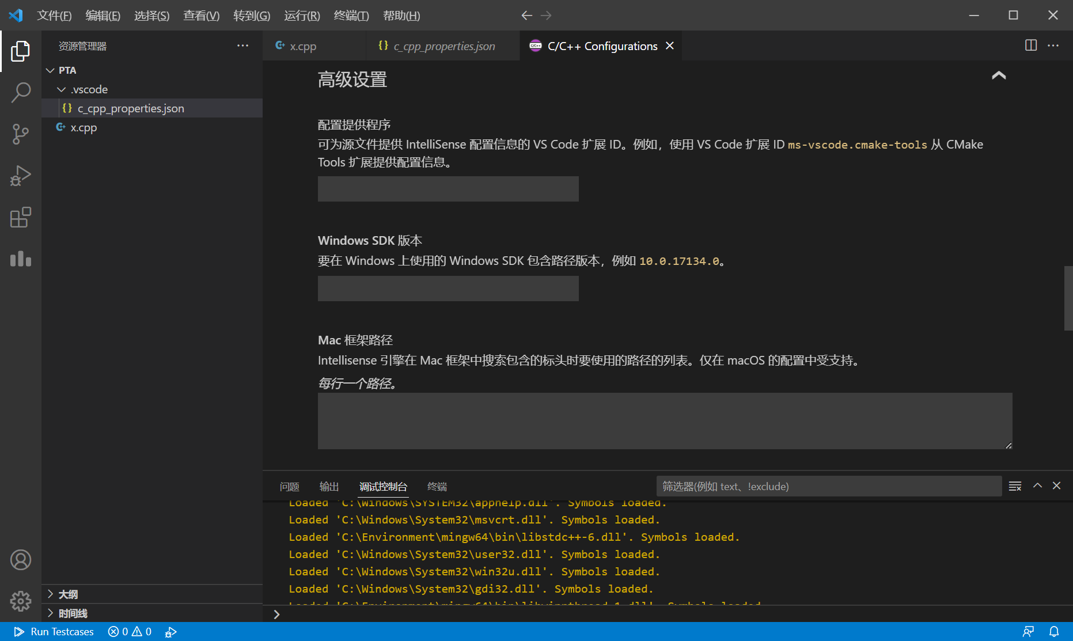The image size is (1073, 641).
Task: Focus the debug console filter box
Action: (829, 486)
